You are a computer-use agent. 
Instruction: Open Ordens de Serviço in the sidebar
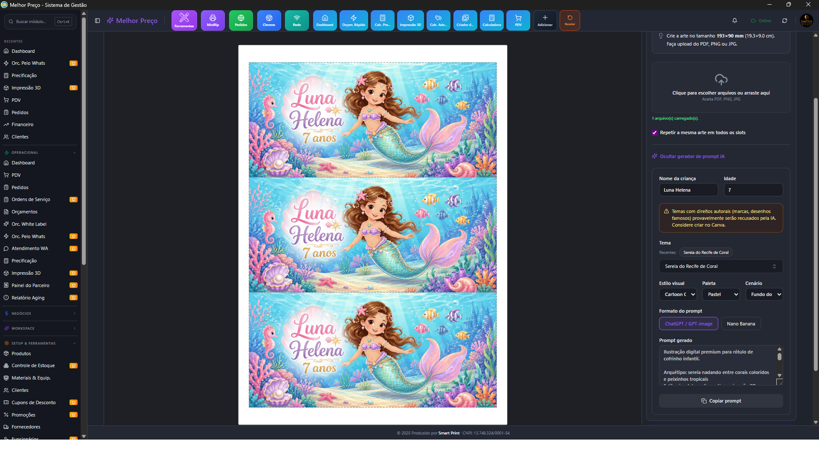40,199
